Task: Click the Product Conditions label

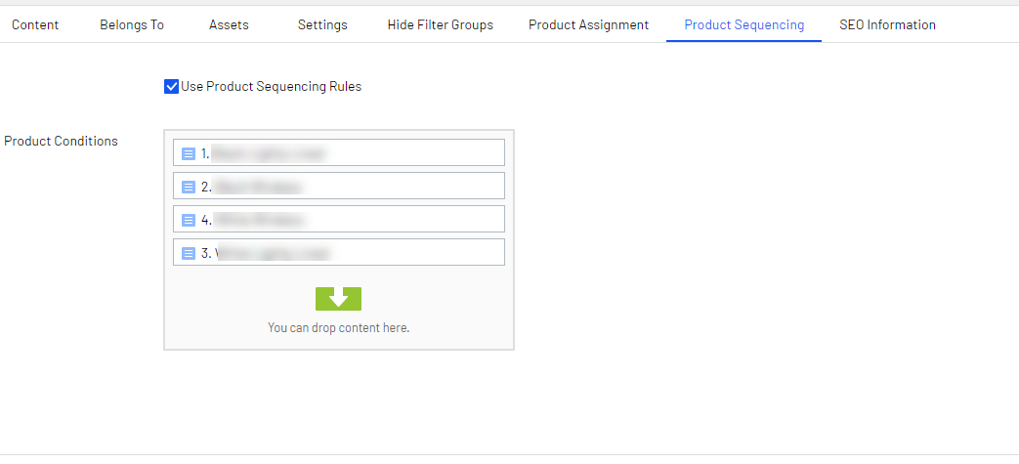Action: coord(61,141)
